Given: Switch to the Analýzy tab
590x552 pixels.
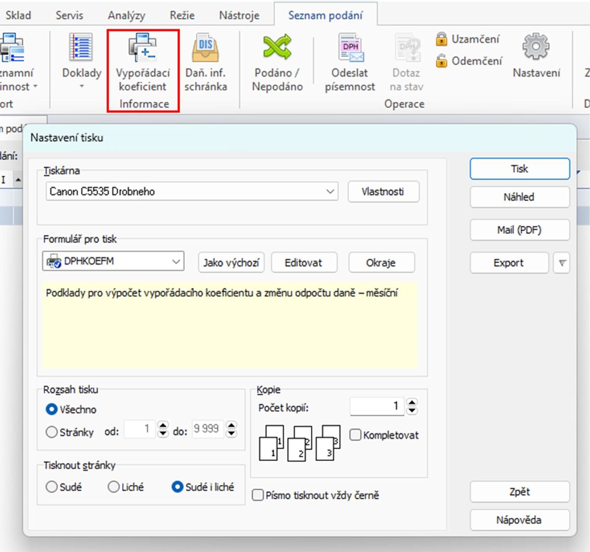Looking at the screenshot, I should [x=126, y=15].
